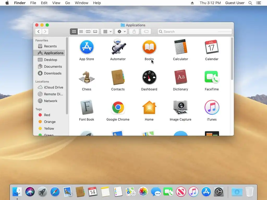The image size is (267, 200).
Task: Open the Action gear dropdown menu
Action: 121,32
